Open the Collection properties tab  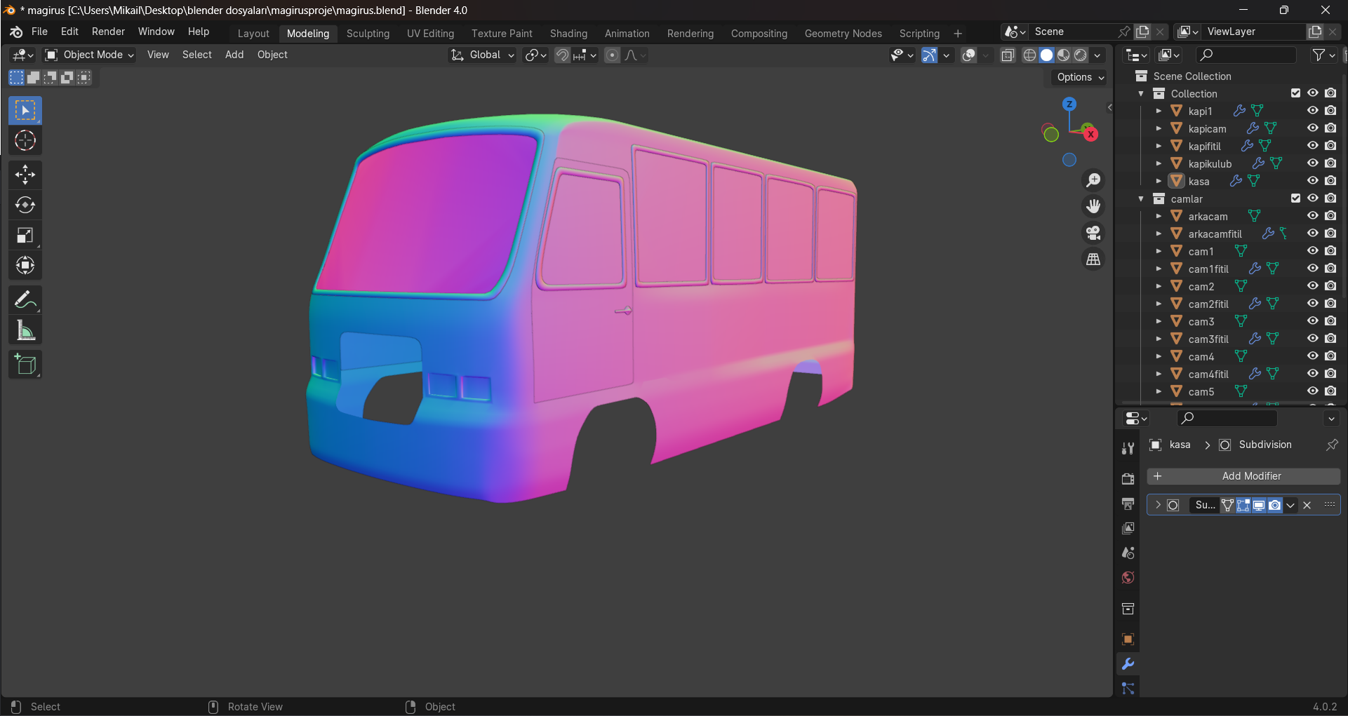(1128, 609)
